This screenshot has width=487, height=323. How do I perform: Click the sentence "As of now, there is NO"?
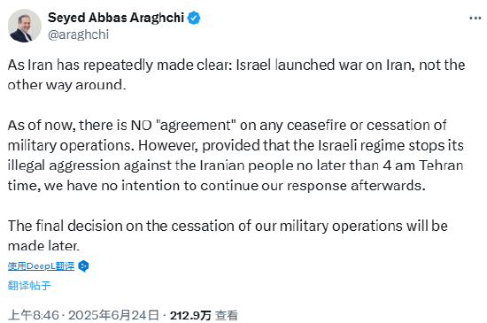pos(80,126)
